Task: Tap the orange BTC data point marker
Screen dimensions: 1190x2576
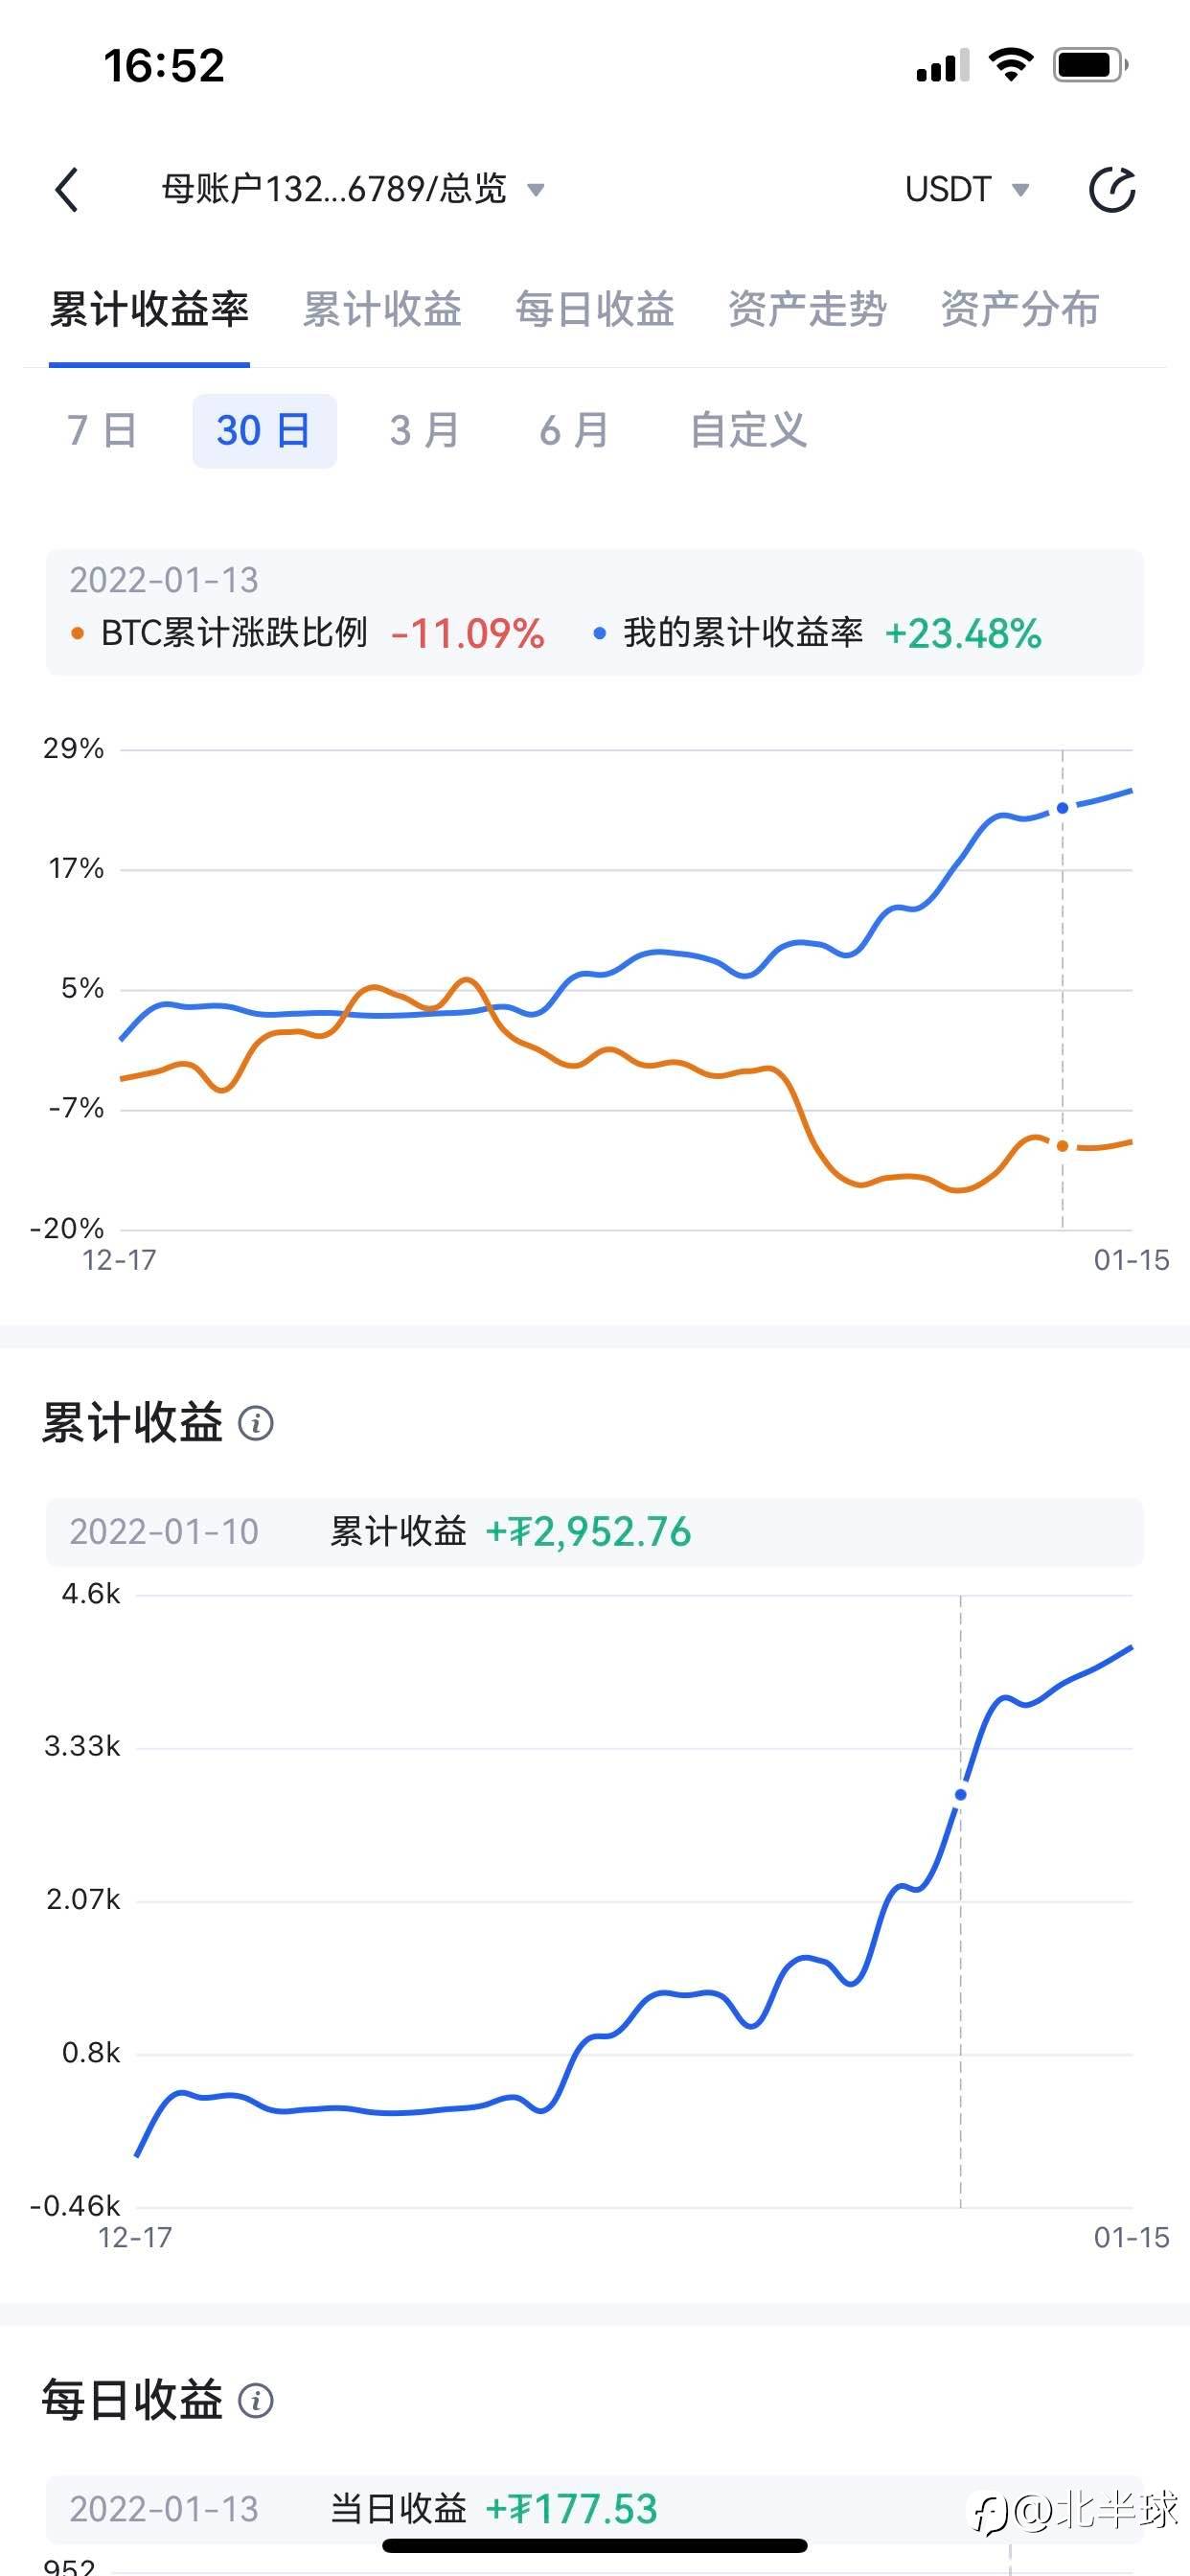Action: (1062, 1146)
